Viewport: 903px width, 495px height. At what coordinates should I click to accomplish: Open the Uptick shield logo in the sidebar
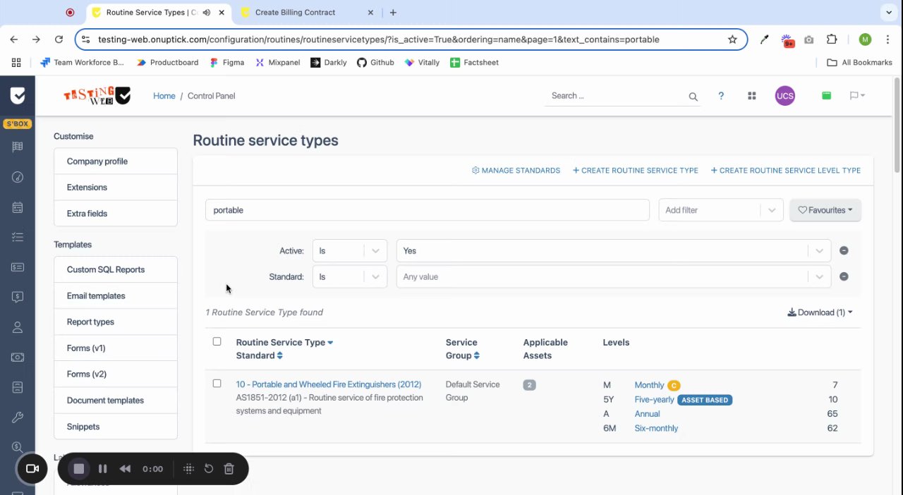coord(18,95)
